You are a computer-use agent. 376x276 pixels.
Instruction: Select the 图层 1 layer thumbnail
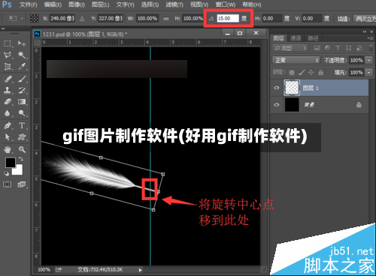tap(292, 88)
